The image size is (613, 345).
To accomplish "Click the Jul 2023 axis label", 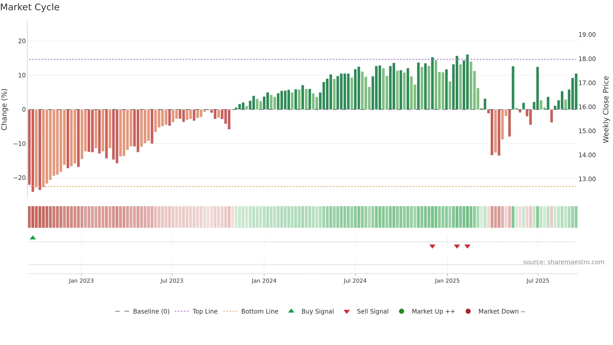I will click(172, 281).
